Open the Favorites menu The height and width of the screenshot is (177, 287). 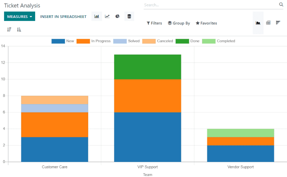[x=206, y=23]
